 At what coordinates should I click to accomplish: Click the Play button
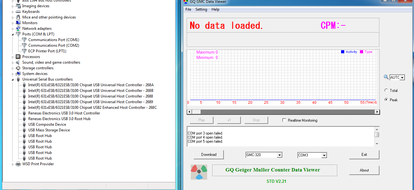point(201,120)
